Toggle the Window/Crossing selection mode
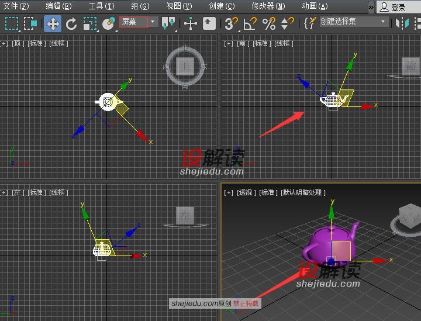Screen dimensions: 421x321 (x=30, y=23)
